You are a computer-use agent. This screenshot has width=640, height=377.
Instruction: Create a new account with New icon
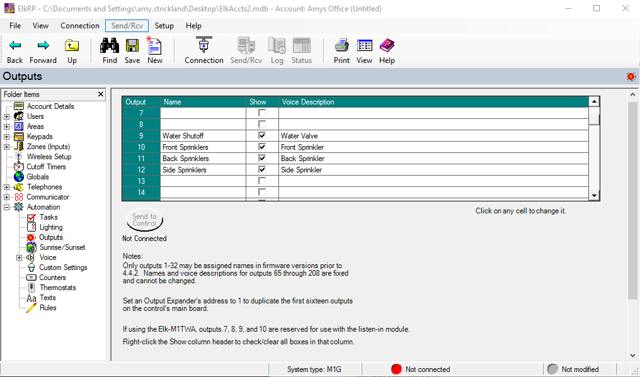[x=154, y=47]
